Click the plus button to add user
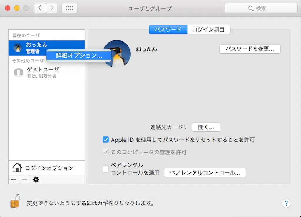The height and width of the screenshot is (217, 301). [14, 180]
